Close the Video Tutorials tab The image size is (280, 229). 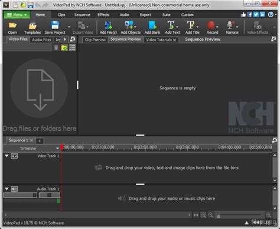[x=174, y=40]
